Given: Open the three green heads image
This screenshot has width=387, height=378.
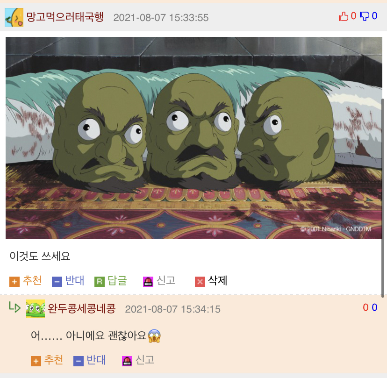Looking at the screenshot, I should click(194, 138).
